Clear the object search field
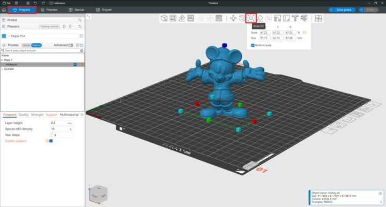 click(81, 51)
